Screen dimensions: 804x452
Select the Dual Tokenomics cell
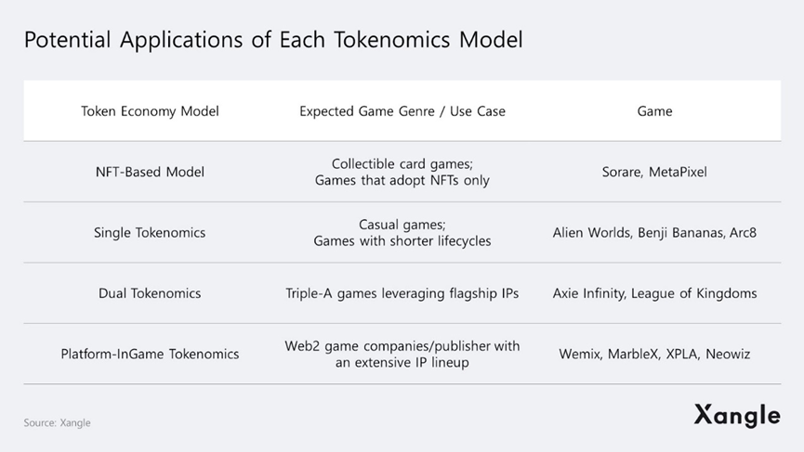coord(150,293)
